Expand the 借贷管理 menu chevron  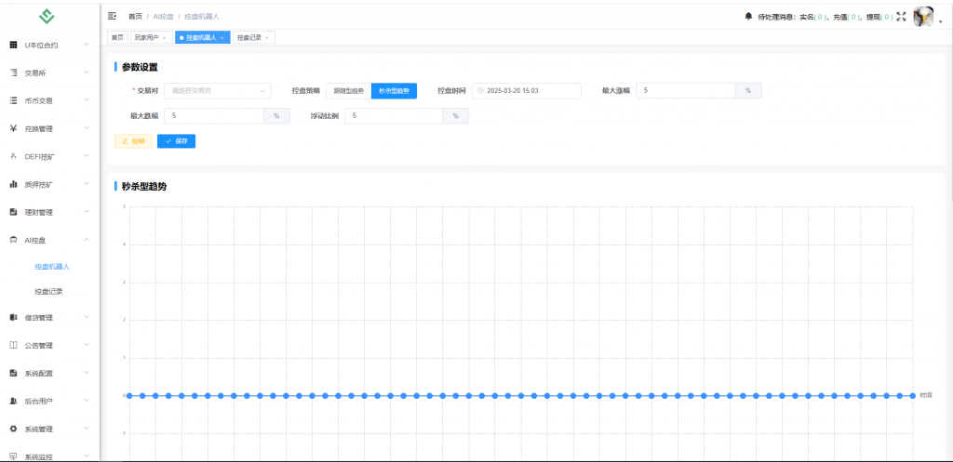point(87,318)
